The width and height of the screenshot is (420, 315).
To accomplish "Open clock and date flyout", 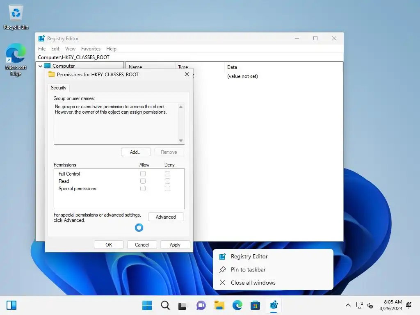I will [391, 305].
